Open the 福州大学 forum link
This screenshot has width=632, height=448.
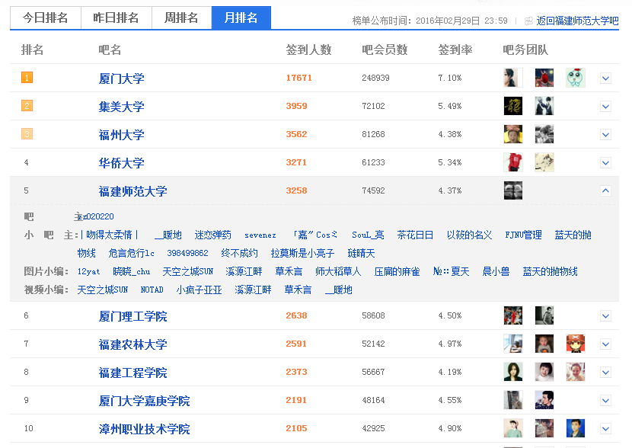click(121, 135)
